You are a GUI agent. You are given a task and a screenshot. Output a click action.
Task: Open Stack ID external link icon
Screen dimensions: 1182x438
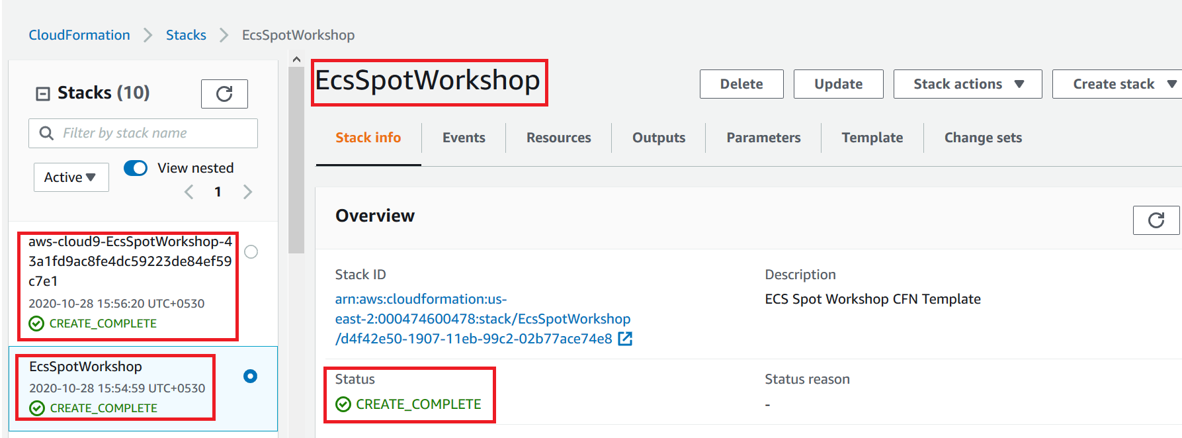click(625, 339)
